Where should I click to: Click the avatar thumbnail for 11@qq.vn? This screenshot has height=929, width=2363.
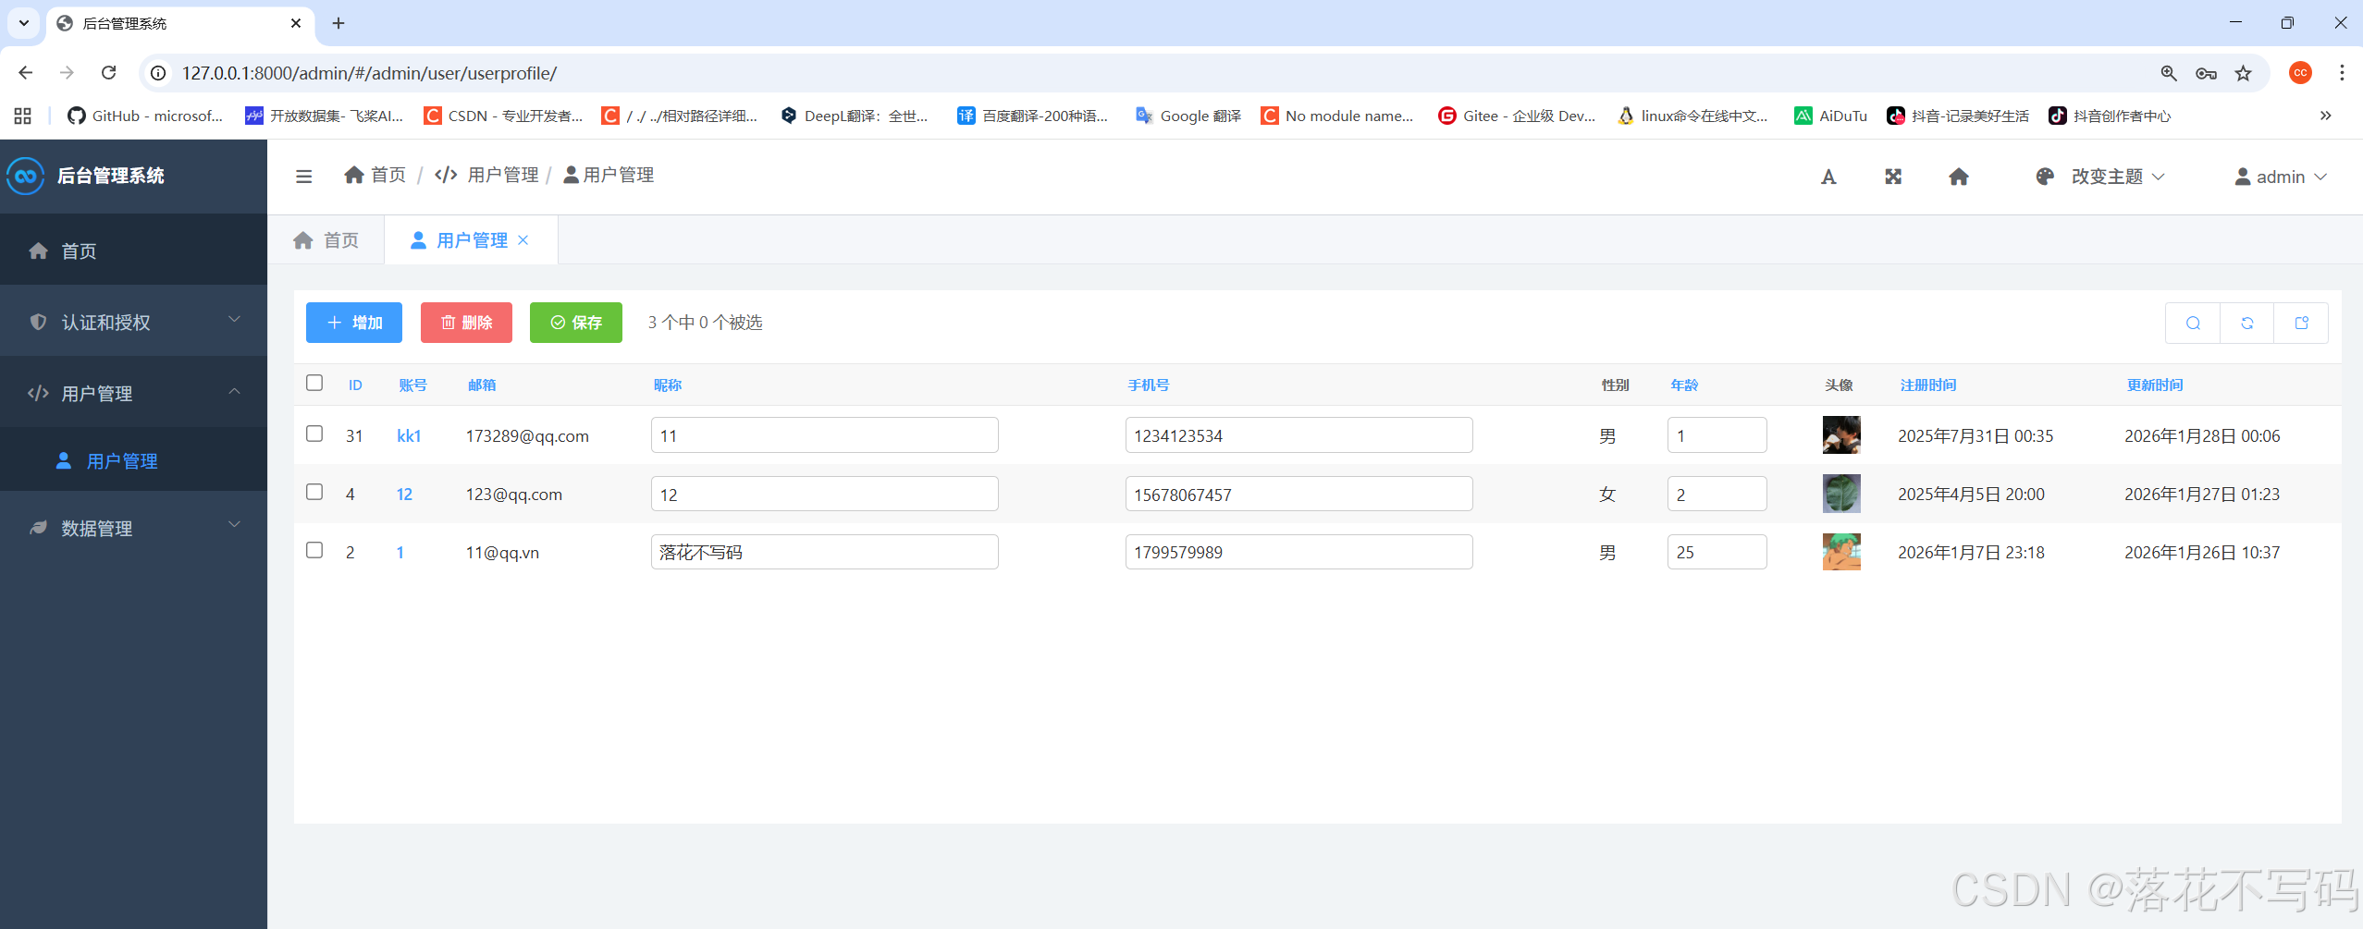click(x=1841, y=551)
